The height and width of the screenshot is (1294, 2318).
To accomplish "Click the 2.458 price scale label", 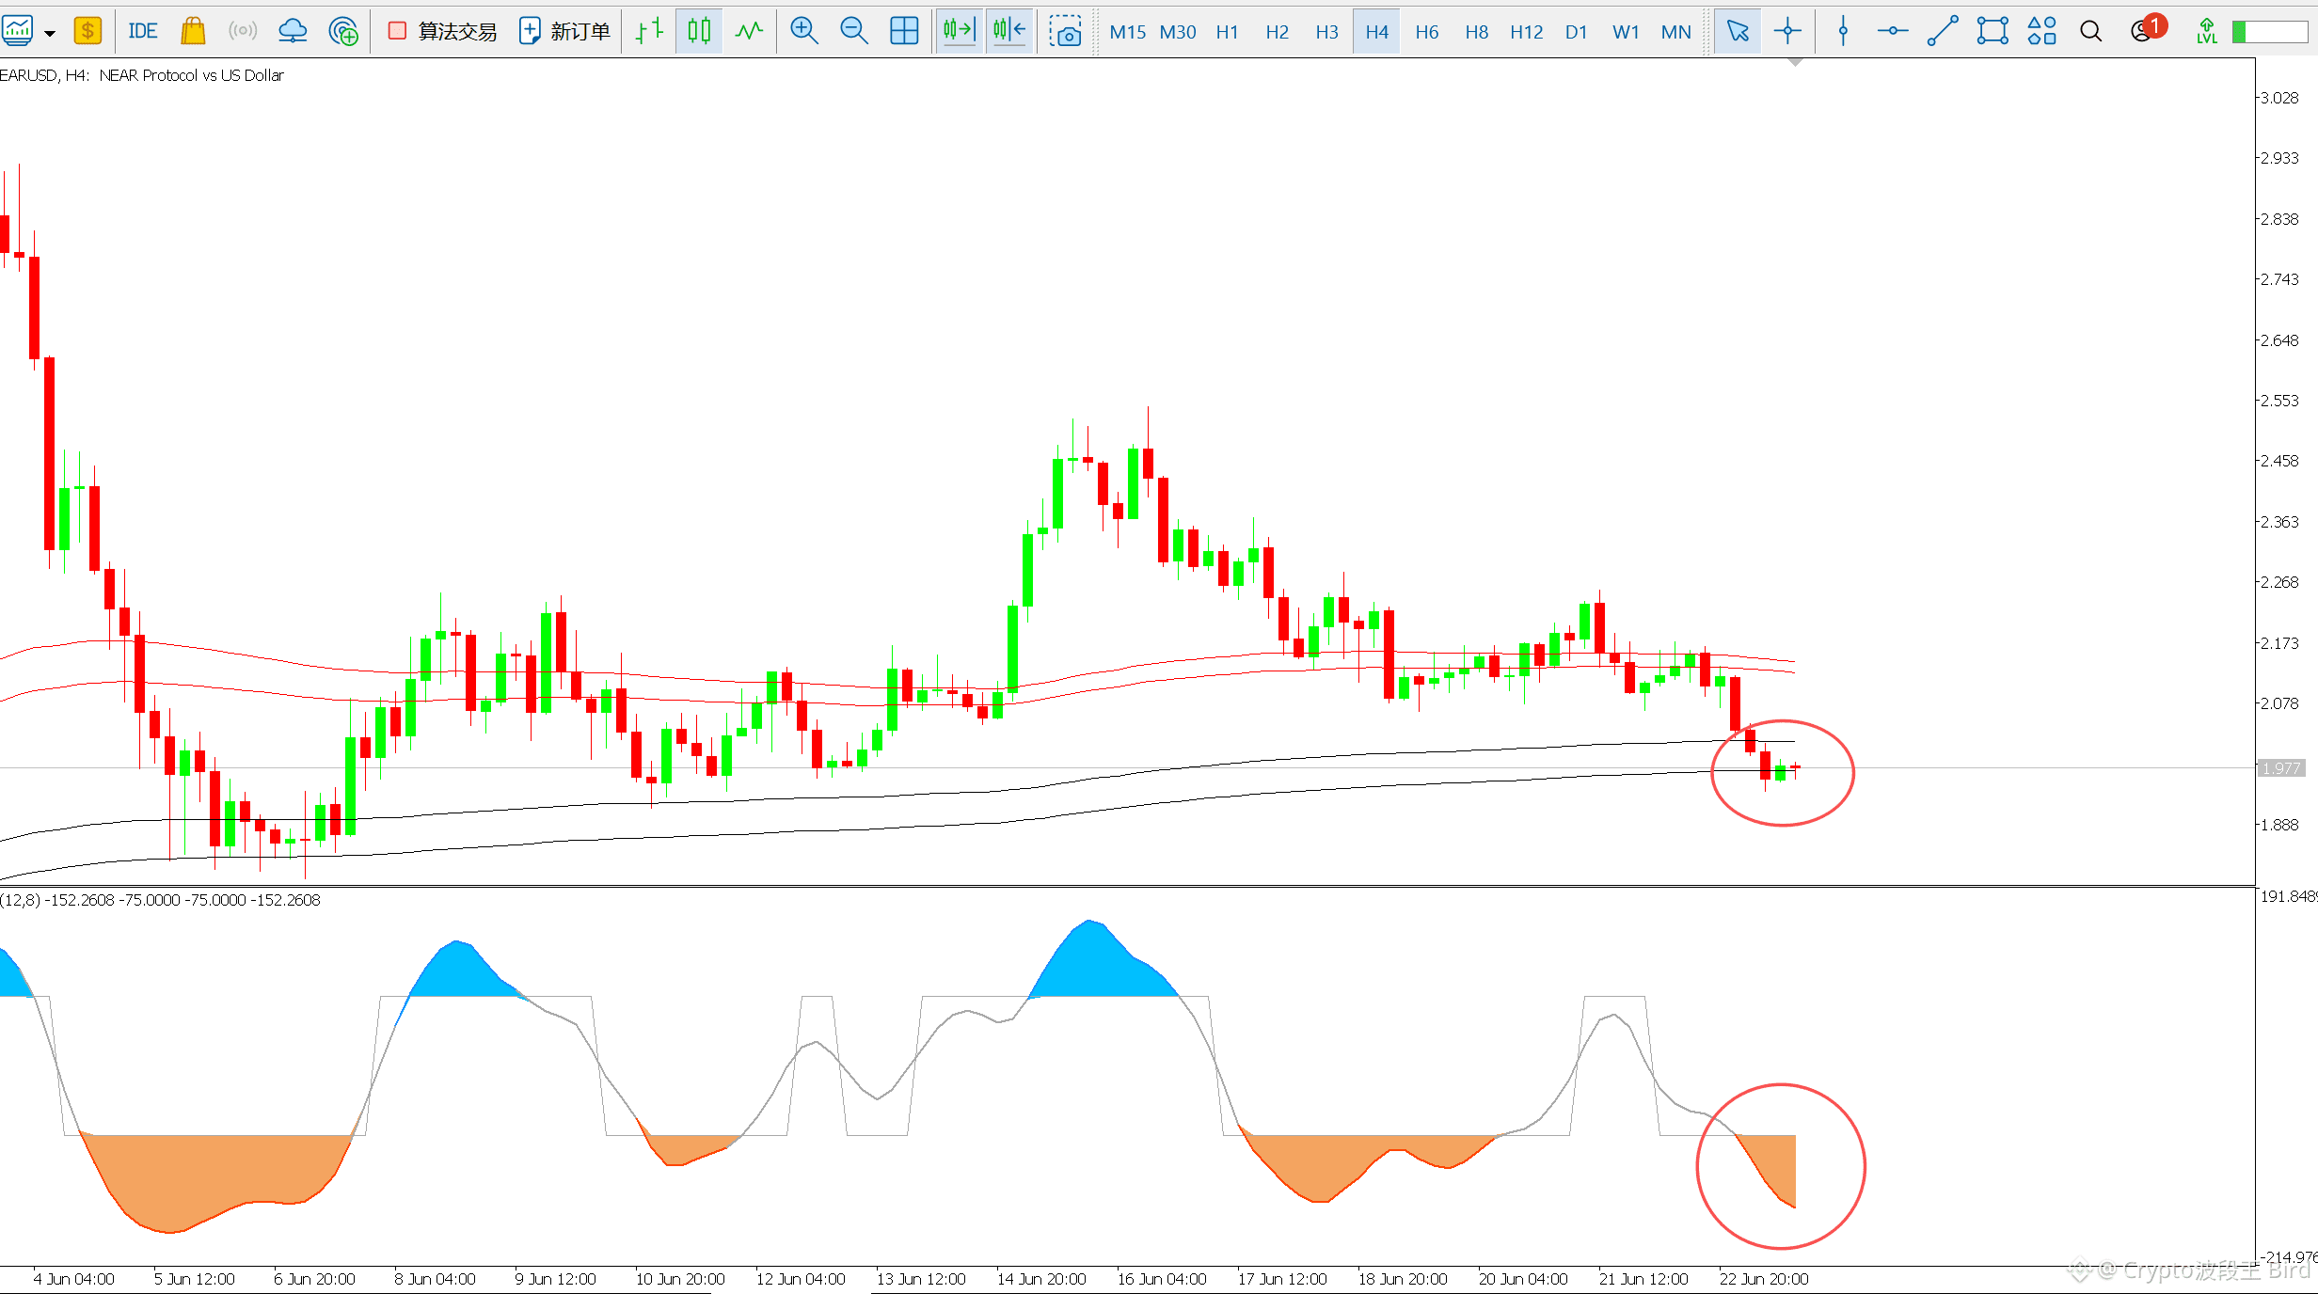I will click(2279, 461).
